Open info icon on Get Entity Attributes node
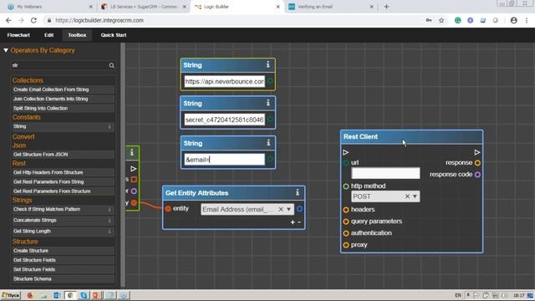This screenshot has width=535, height=301. click(x=298, y=192)
